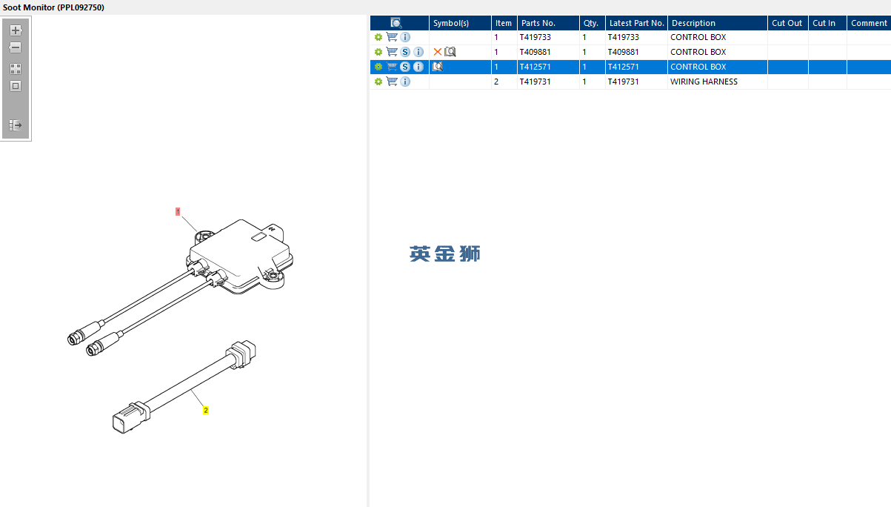This screenshot has height=507, width=891.
Task: Click the control box drawing in diagram
Action: tap(241, 256)
